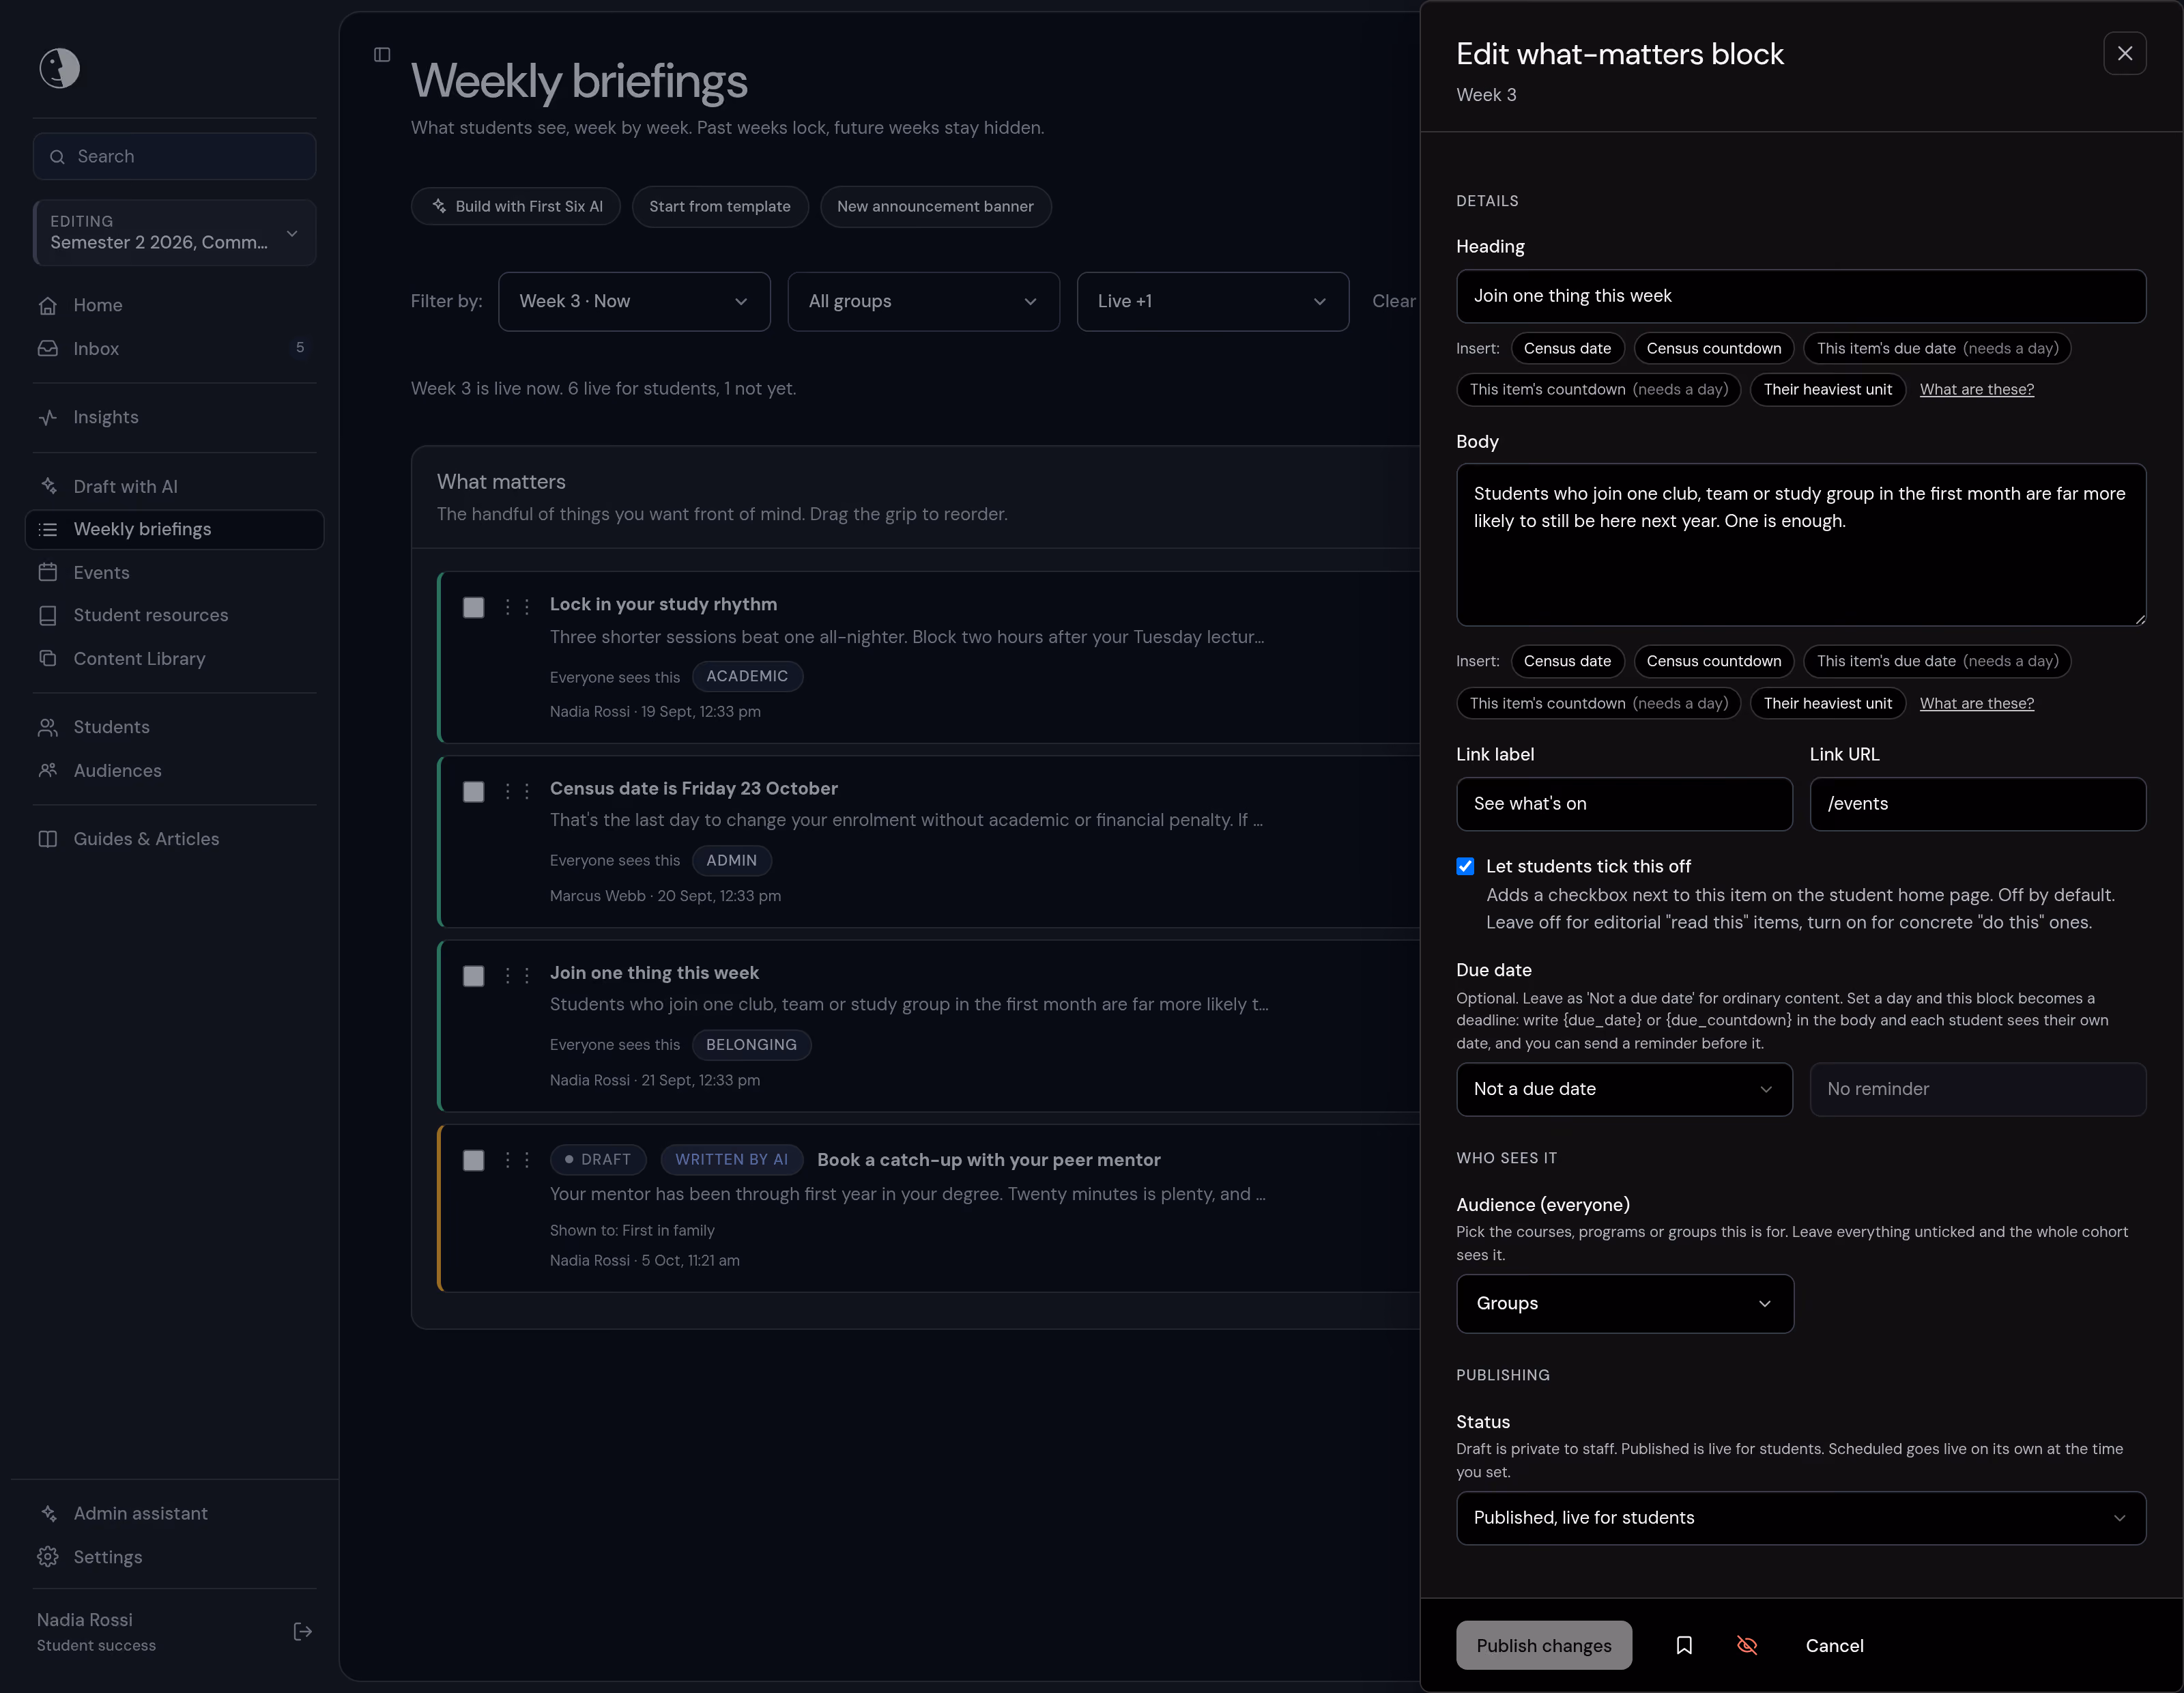Open the Live +1 status filter dropdown

[x=1212, y=301]
